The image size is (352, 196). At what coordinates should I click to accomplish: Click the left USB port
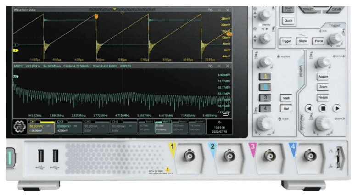pos(41,156)
